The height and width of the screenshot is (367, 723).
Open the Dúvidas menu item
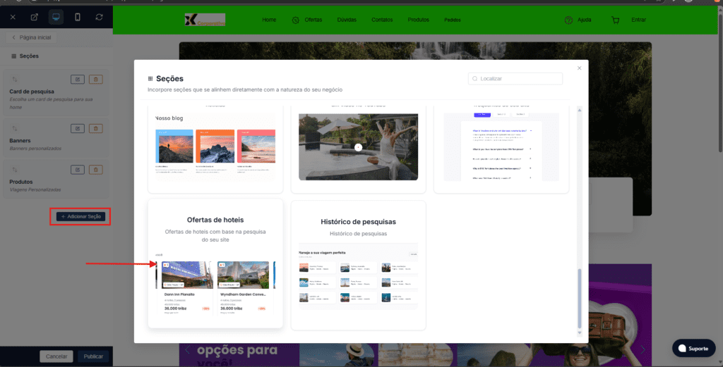(x=347, y=20)
